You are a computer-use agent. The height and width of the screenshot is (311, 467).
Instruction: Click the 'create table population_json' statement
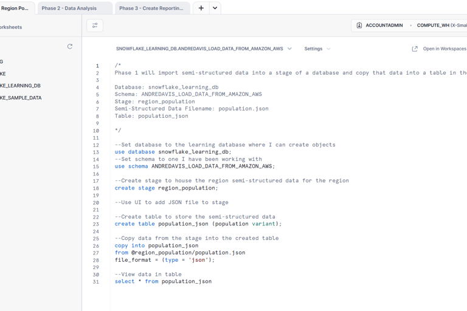click(x=198, y=224)
